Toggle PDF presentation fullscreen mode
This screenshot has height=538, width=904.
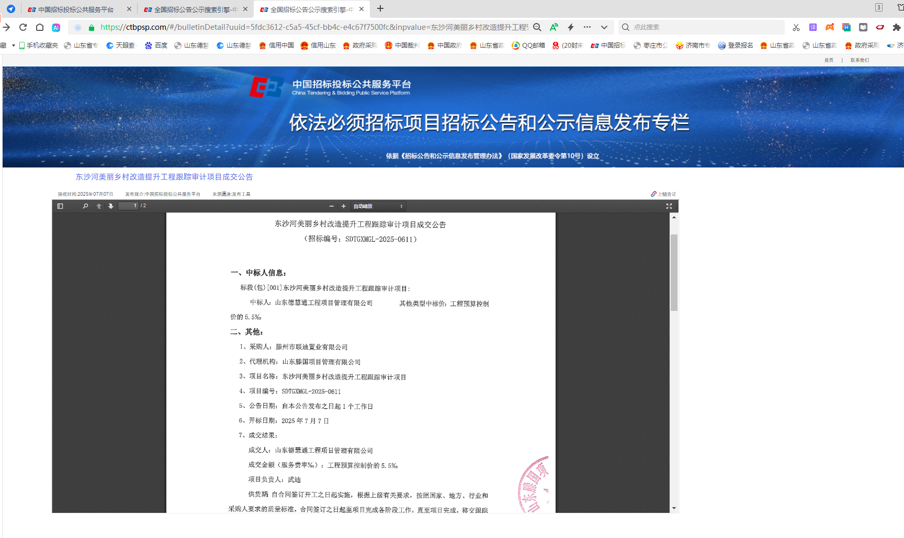pyautogui.click(x=669, y=206)
